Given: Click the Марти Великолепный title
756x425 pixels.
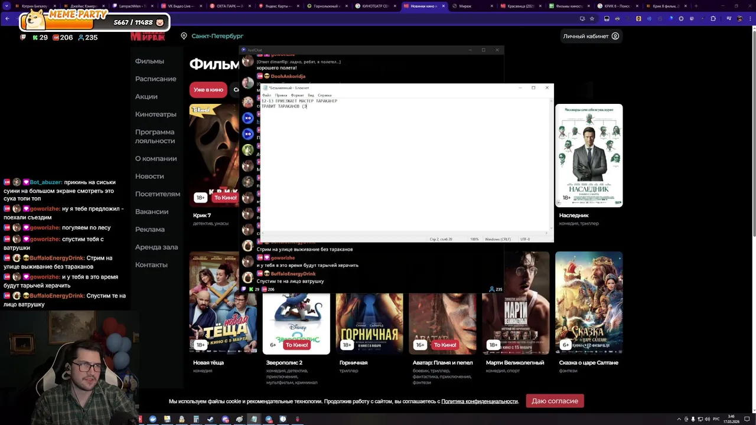Looking at the screenshot, I should click(515, 362).
